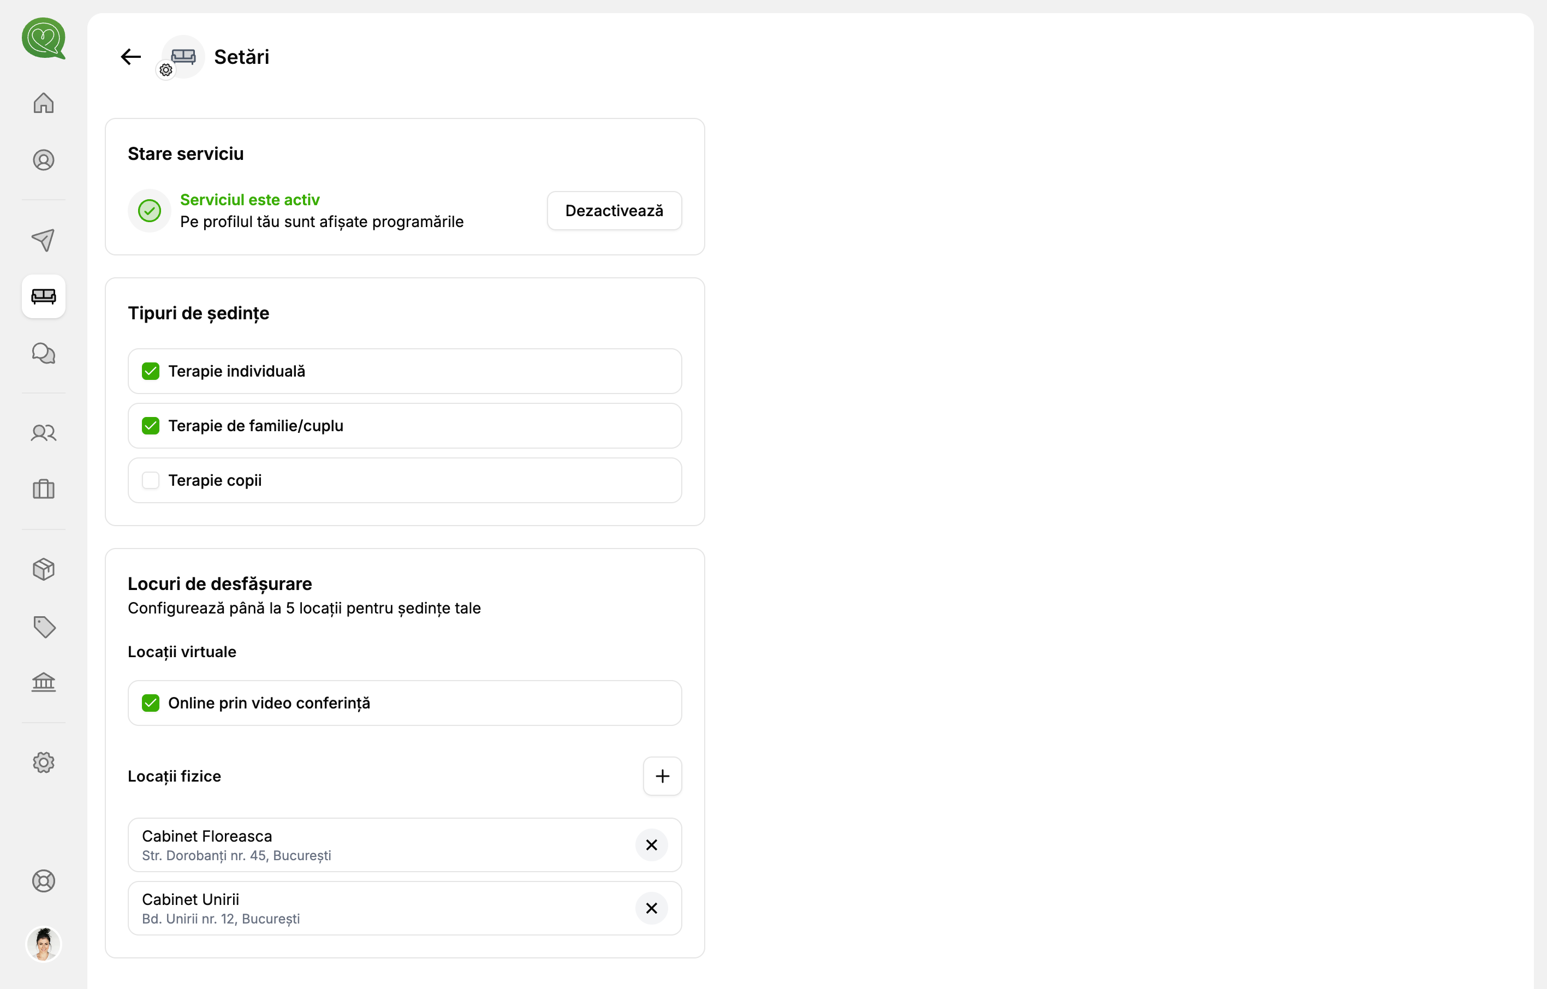Open the user avatar photo at bottom
The image size is (1547, 989).
(44, 944)
